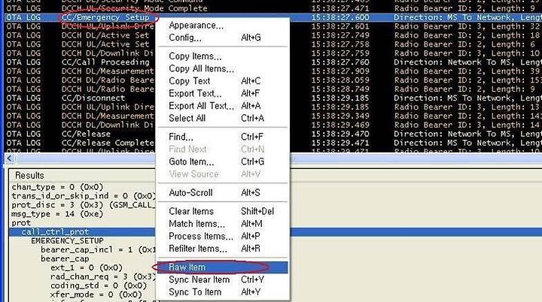Viewport: 542px width, 302px height.
Task: Select Copy Items... menu entry
Action: 195,56
